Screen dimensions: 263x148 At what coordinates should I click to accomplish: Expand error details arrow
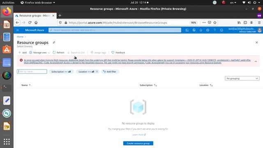point(256,61)
